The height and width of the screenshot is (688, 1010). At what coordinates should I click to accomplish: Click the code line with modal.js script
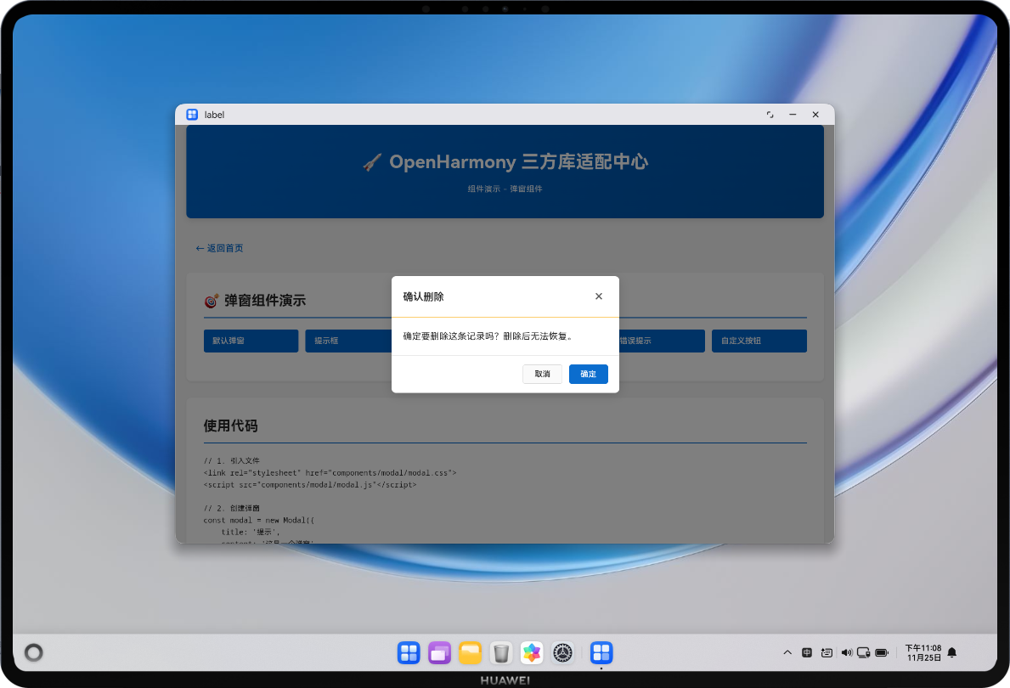pyautogui.click(x=310, y=485)
